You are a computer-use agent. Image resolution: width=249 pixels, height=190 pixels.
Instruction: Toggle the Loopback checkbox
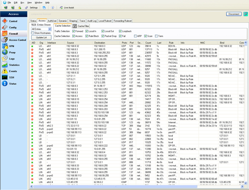[x=120, y=31]
